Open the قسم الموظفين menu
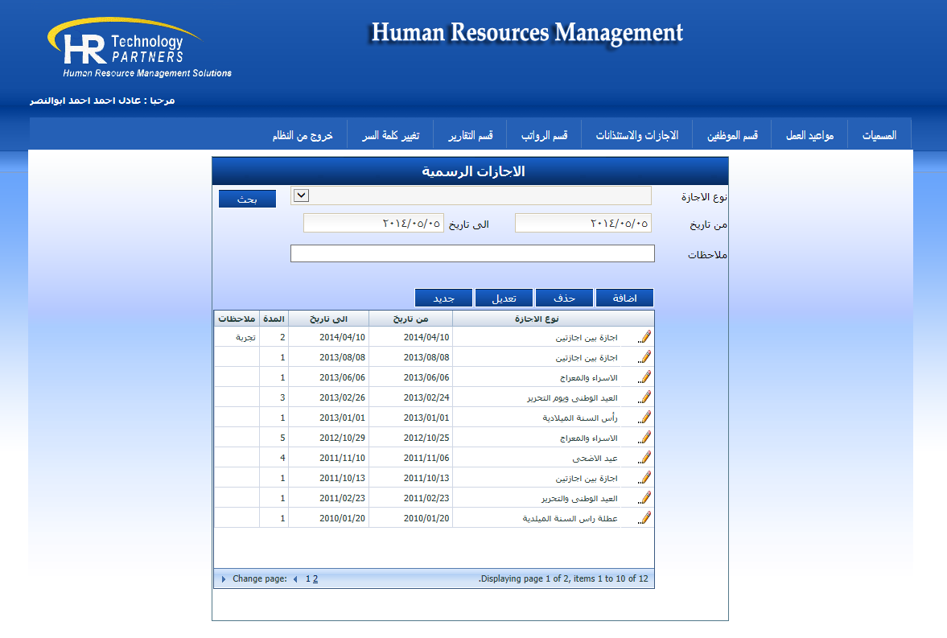This screenshot has height=638, width=947. 732,135
